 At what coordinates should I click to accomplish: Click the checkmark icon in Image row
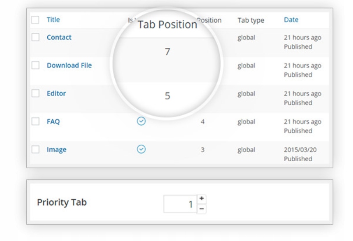tap(141, 149)
